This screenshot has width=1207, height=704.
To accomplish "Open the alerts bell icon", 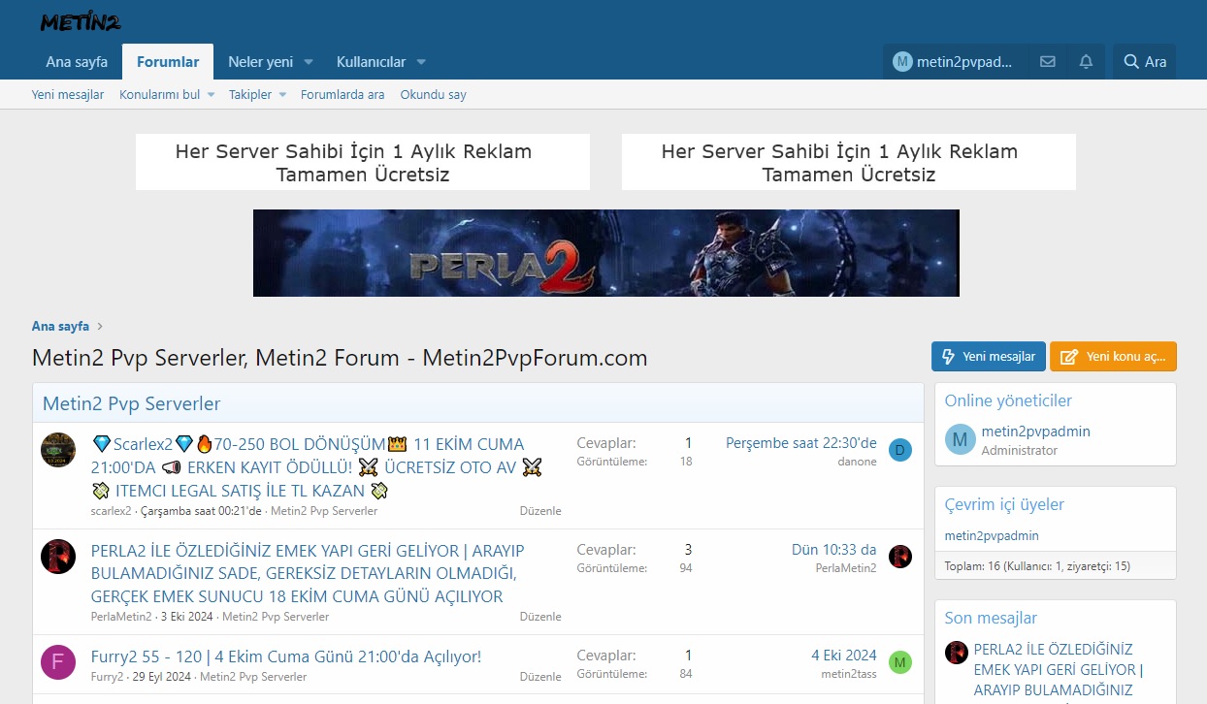I will [1086, 62].
